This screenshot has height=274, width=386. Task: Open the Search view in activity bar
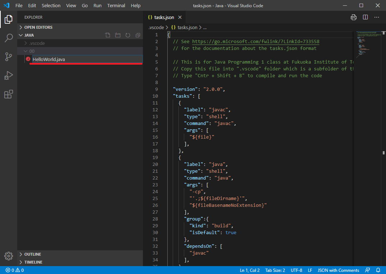(x=8, y=38)
